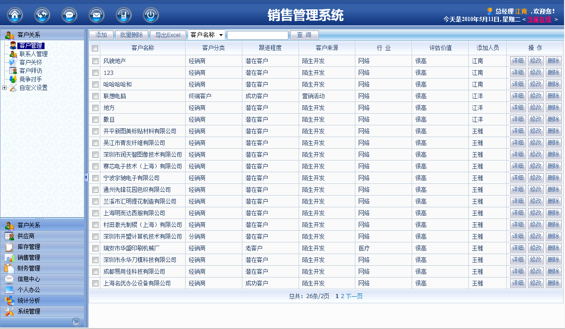
Task: Click the 导出Excel button
Action: coord(167,35)
